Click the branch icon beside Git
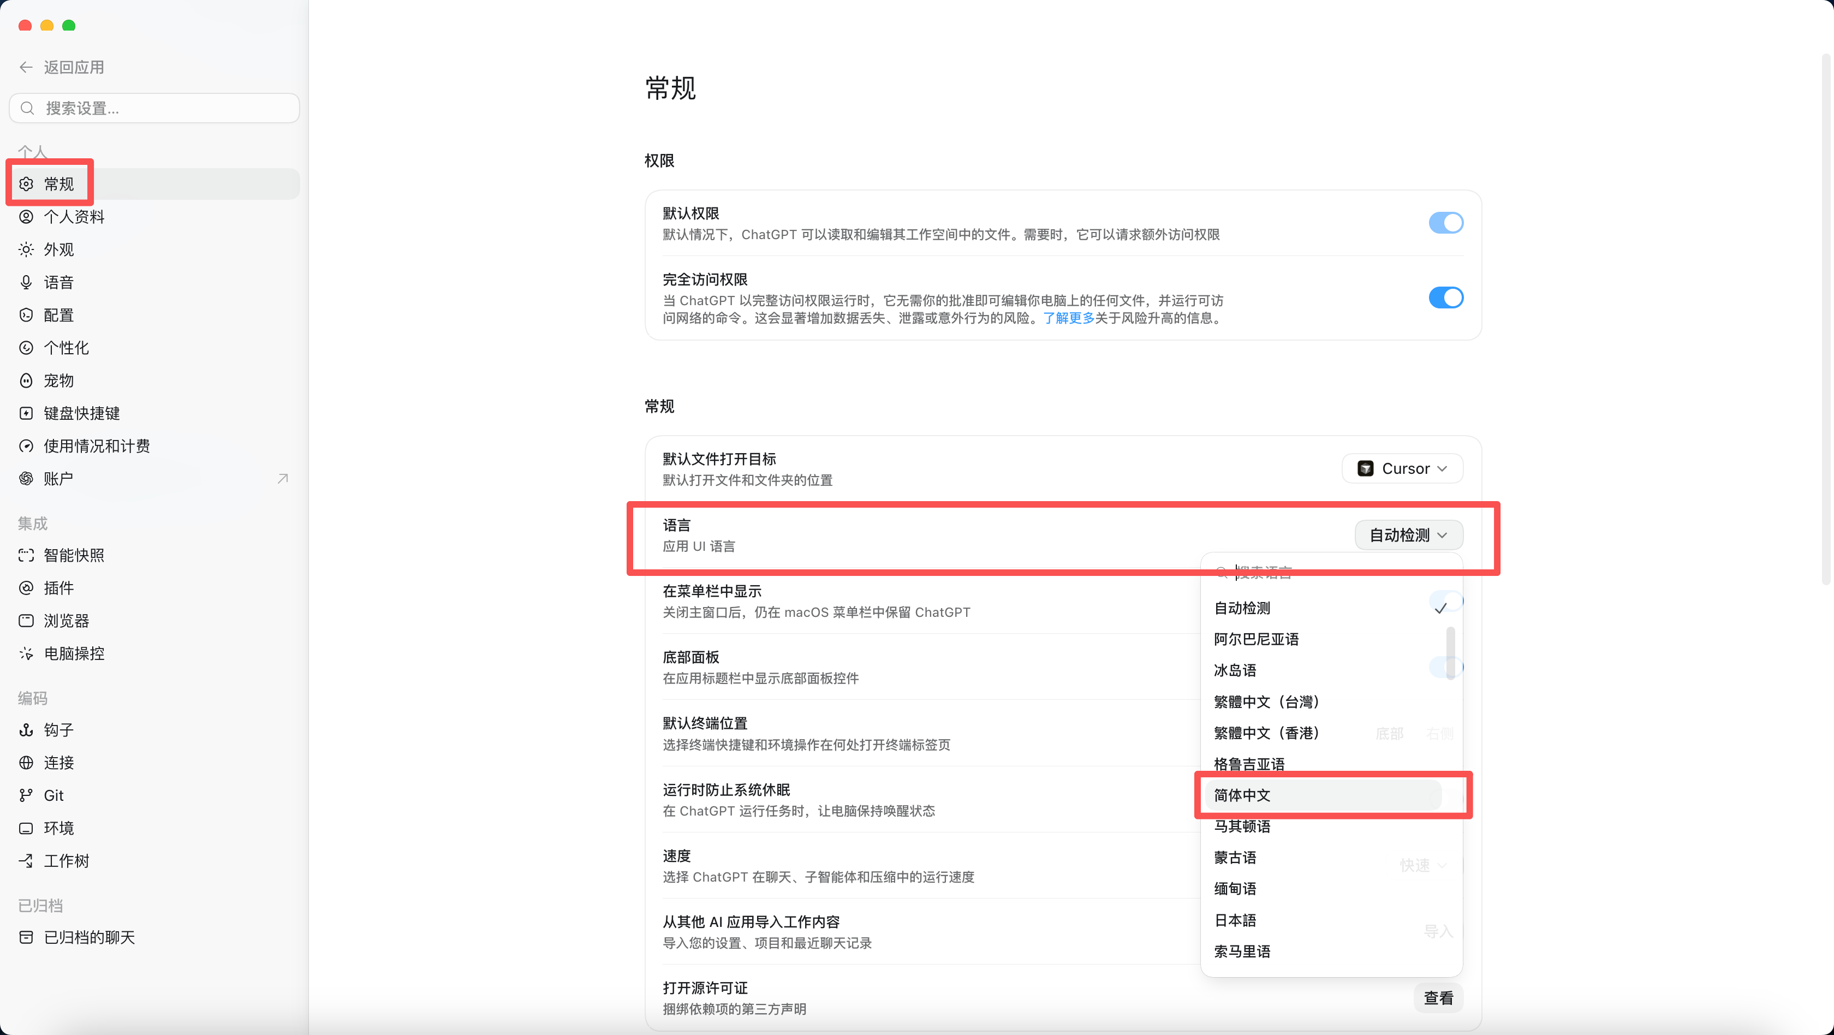 click(x=26, y=796)
